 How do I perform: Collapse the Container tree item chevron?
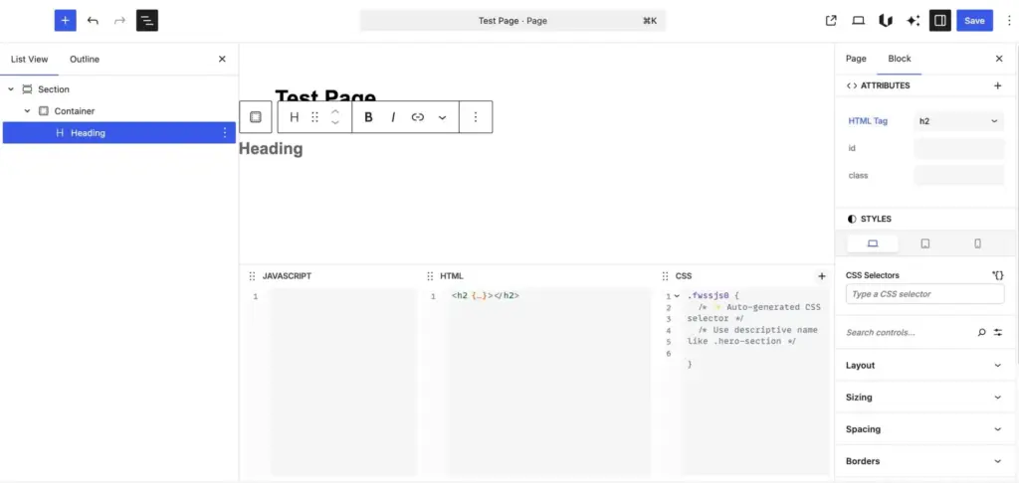tap(27, 111)
